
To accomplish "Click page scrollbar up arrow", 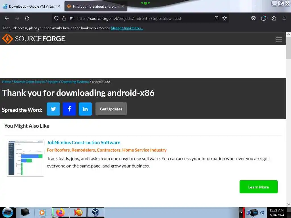I will click(288, 34).
